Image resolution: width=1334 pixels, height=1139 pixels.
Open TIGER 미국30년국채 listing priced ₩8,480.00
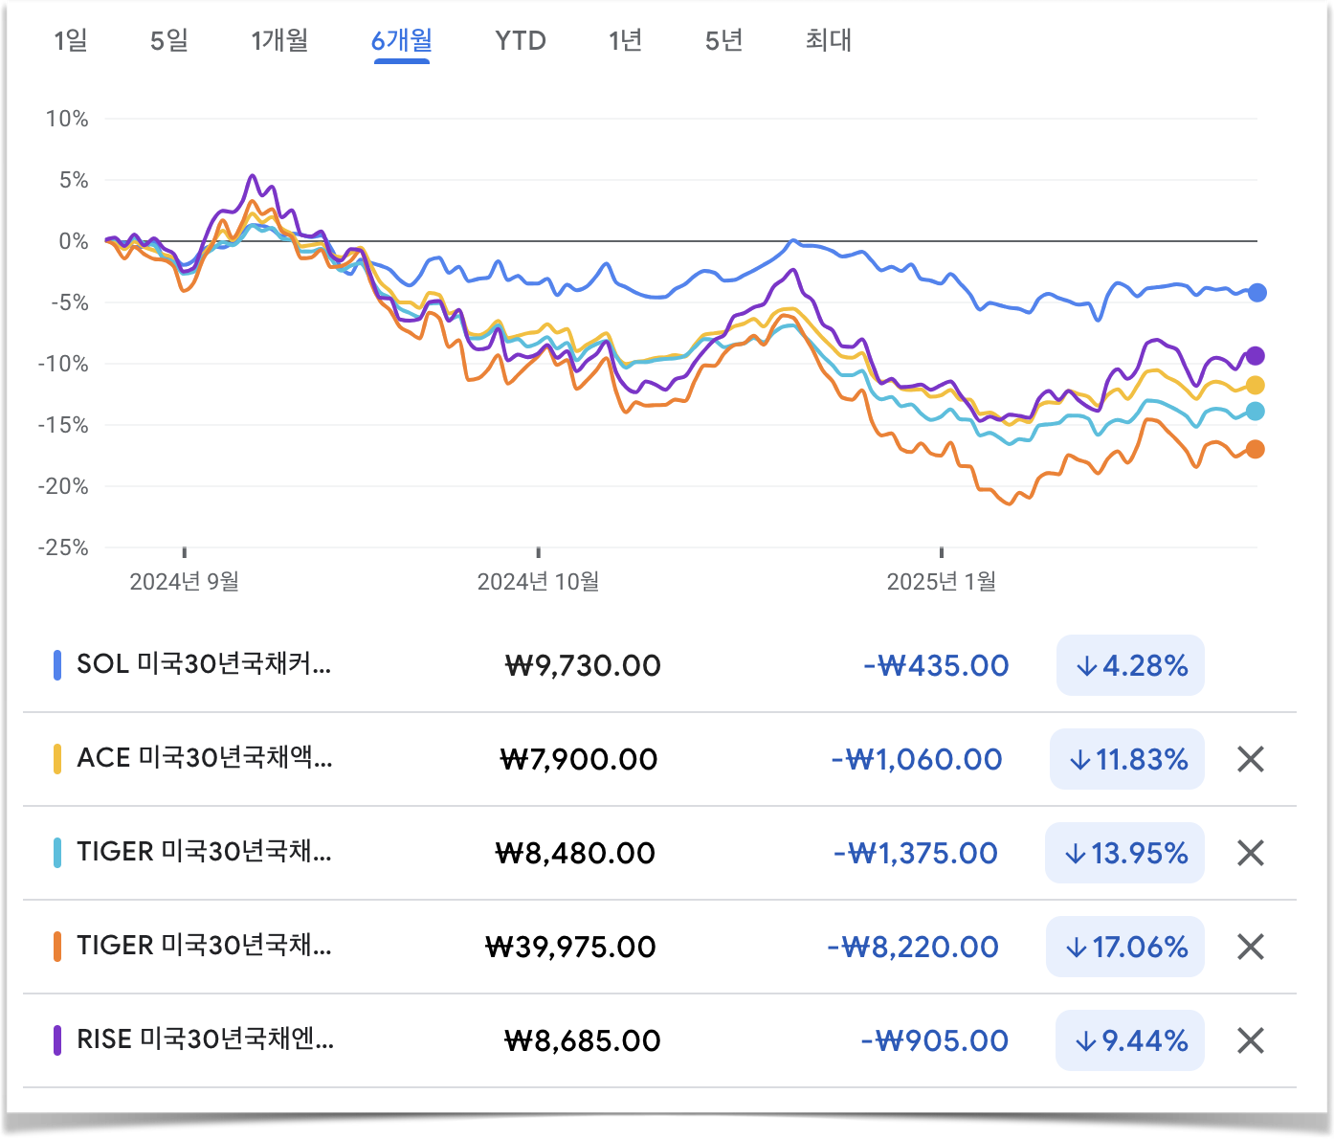(x=204, y=851)
